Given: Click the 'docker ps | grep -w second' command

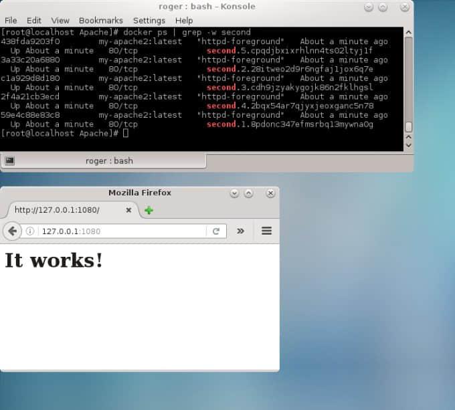Looking at the screenshot, I should click(187, 32).
